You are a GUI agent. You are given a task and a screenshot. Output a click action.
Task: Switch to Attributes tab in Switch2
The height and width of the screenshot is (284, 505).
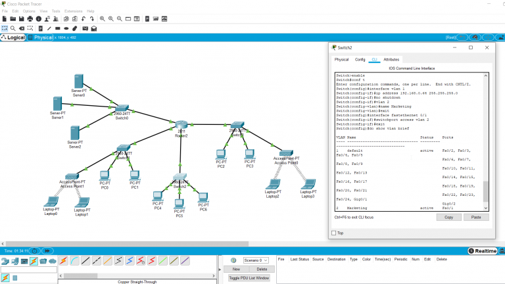391,60
